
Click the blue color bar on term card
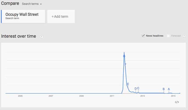pos(1,16)
